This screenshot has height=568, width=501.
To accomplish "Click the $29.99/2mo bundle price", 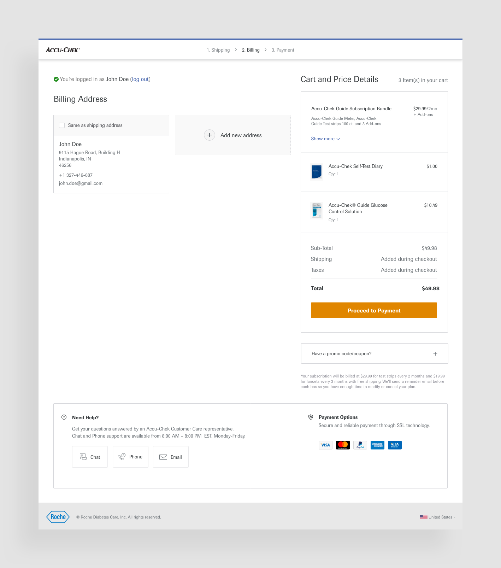I will pyautogui.click(x=425, y=109).
